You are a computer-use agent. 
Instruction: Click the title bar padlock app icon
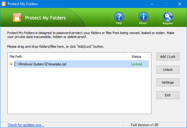(4, 4)
